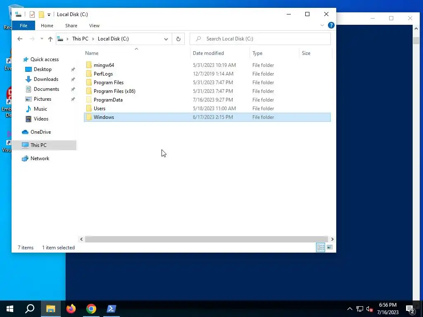The height and width of the screenshot is (317, 423).
Task: Open the View ribbon tab
Action: tap(94, 26)
